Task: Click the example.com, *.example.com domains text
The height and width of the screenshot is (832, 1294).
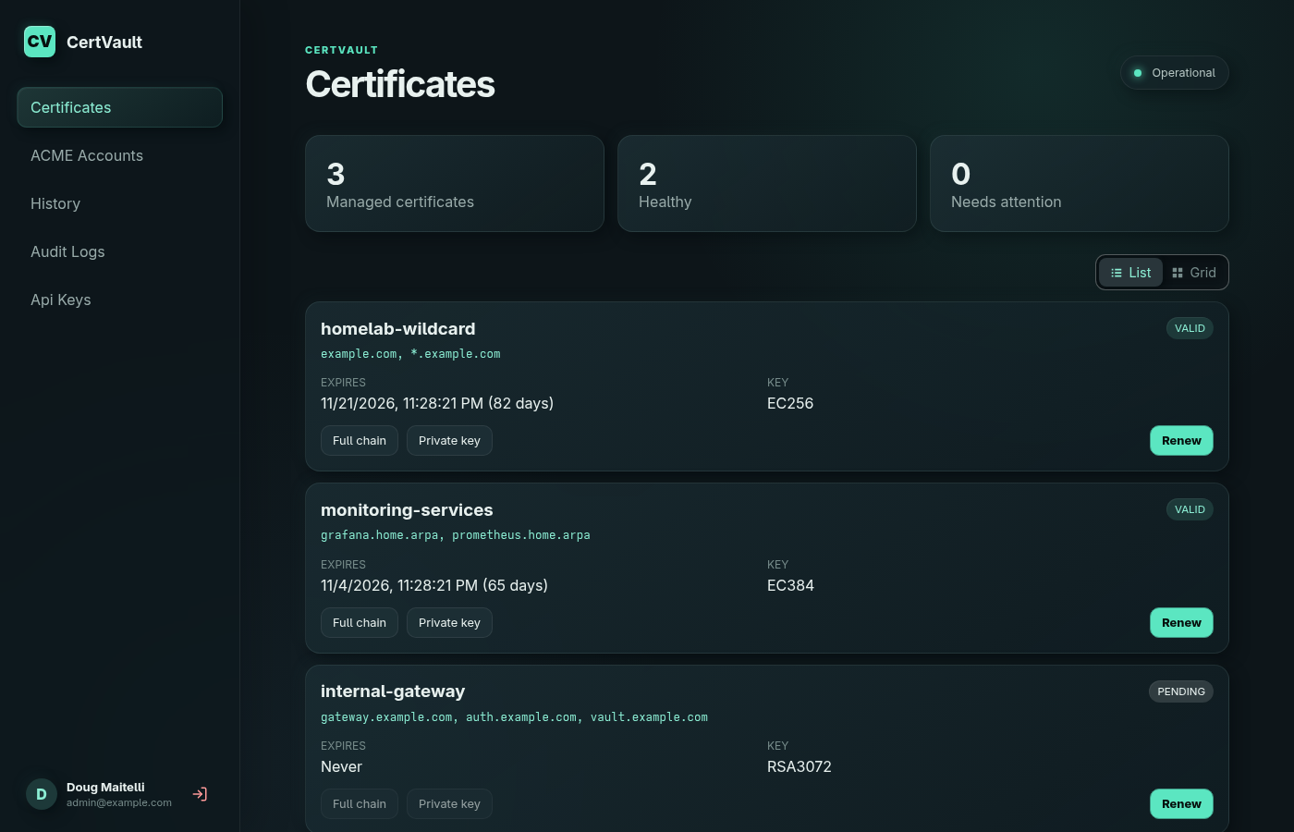Action: tap(410, 354)
